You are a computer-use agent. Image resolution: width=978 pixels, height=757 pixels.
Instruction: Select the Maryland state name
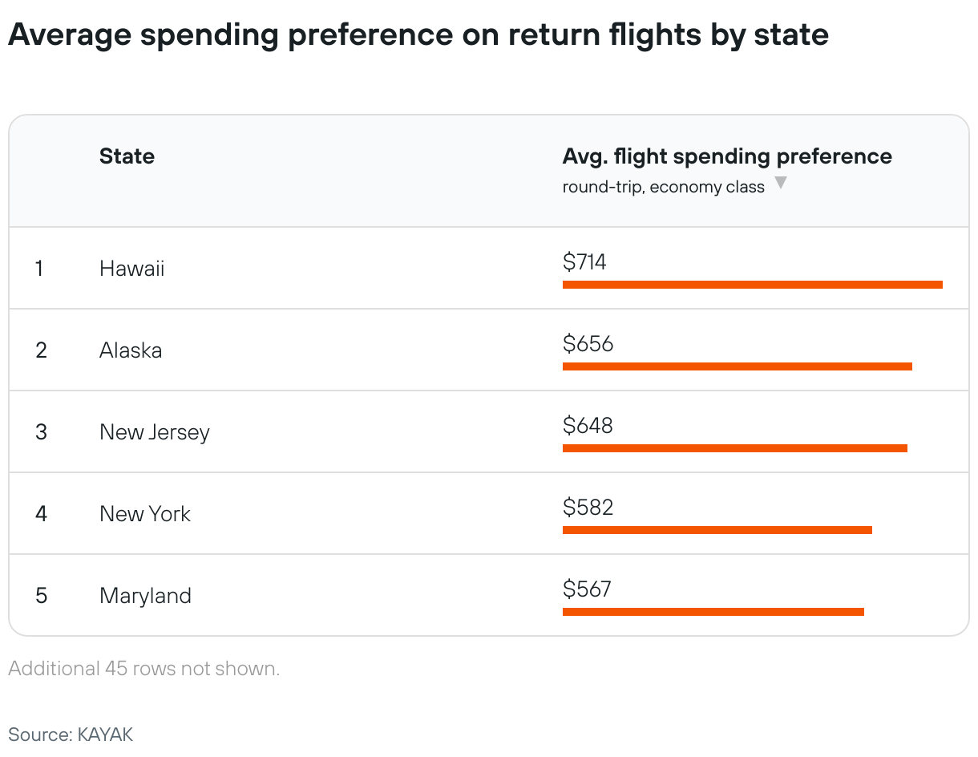click(x=145, y=596)
